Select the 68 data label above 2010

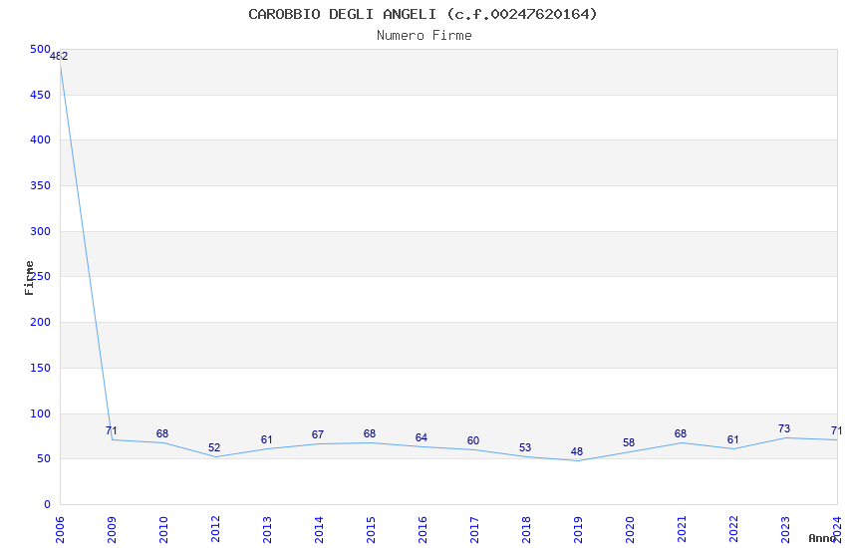pyautogui.click(x=162, y=433)
